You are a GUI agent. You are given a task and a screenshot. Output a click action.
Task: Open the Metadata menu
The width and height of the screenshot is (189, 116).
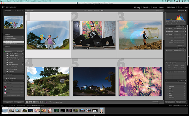(34, 1)
